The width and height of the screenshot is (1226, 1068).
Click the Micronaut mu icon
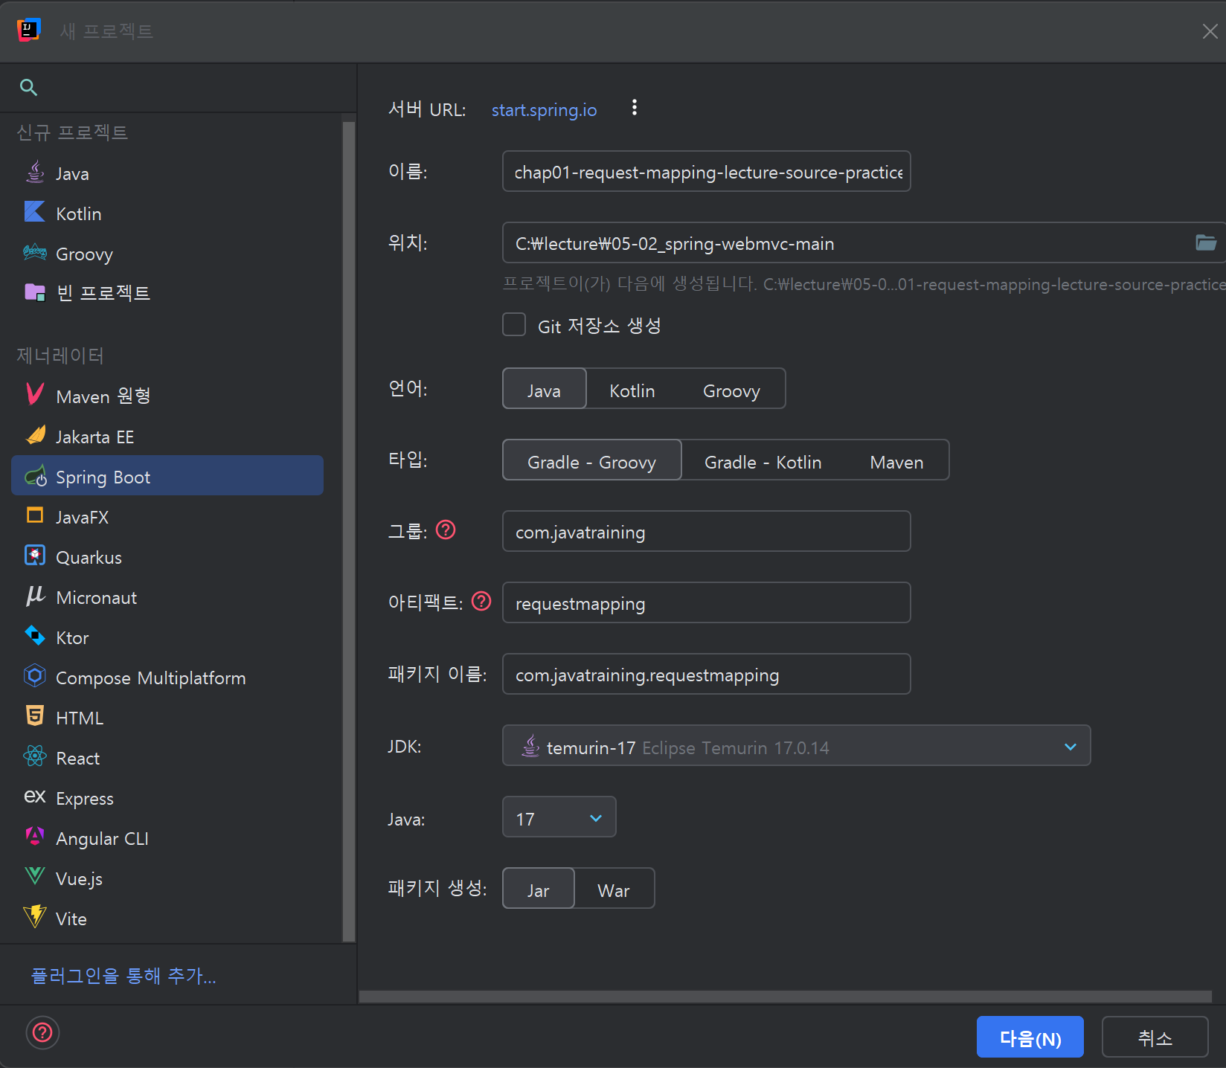35,596
